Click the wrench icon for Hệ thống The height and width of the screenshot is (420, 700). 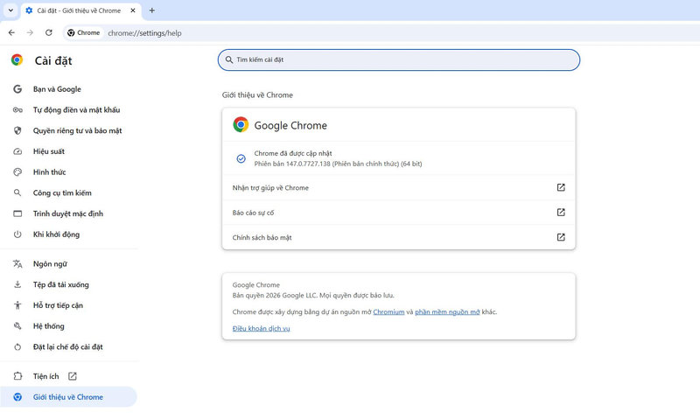pyautogui.click(x=17, y=326)
